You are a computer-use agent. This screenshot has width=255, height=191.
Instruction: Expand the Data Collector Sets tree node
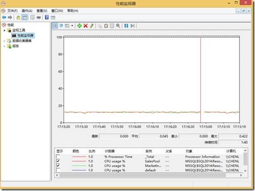click(x=4, y=41)
